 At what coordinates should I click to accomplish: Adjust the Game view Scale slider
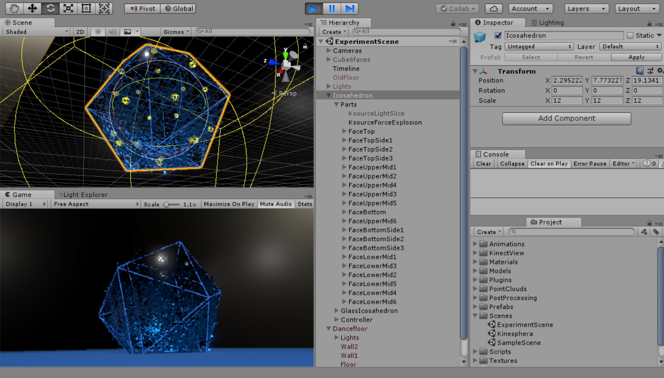(167, 204)
